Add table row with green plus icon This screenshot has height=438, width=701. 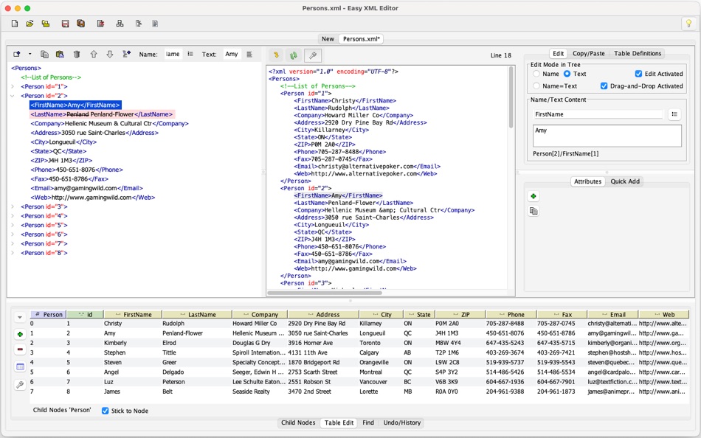(20, 334)
